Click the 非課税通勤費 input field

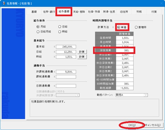click(x=66, y=72)
